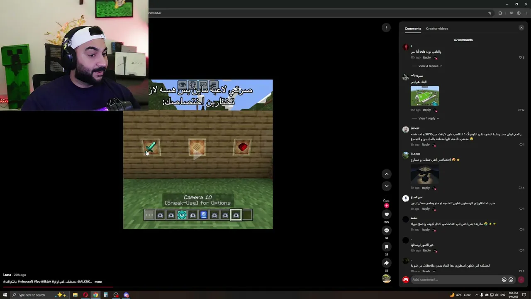531x299 pixels.
Task: Open the taskbar clock and date
Action: pyautogui.click(x=513, y=295)
